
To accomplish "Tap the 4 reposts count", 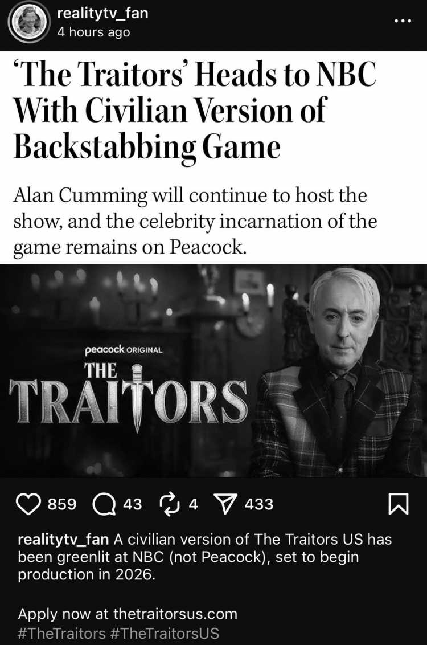I will [x=193, y=504].
